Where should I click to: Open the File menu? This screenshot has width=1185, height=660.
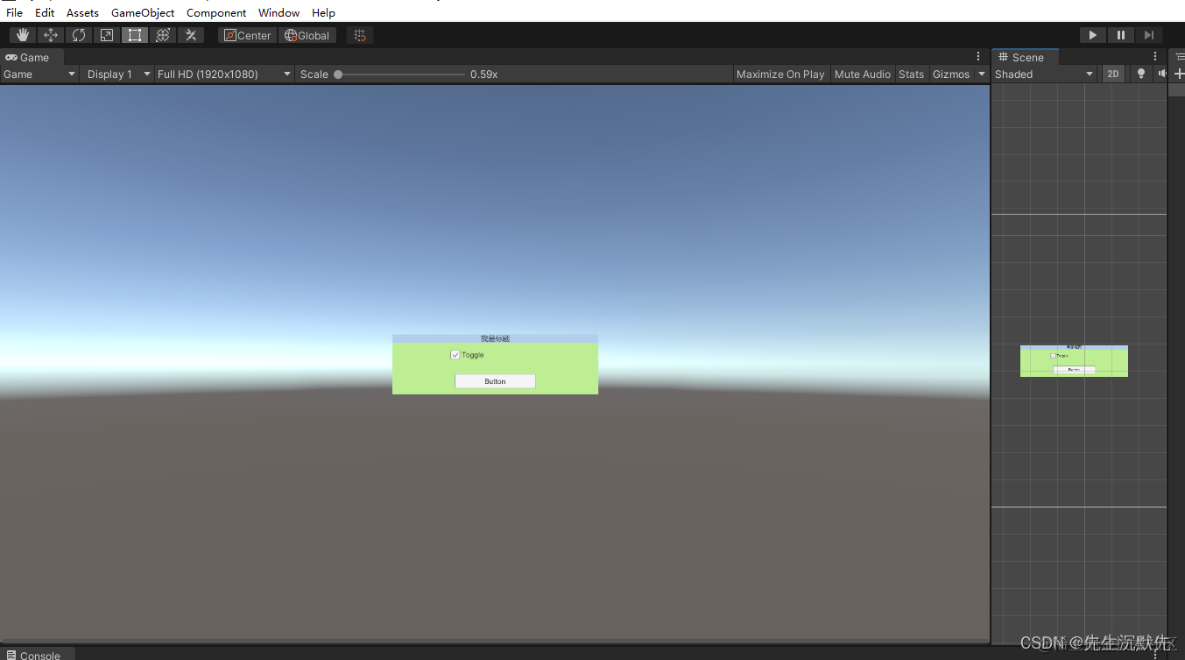pos(15,12)
